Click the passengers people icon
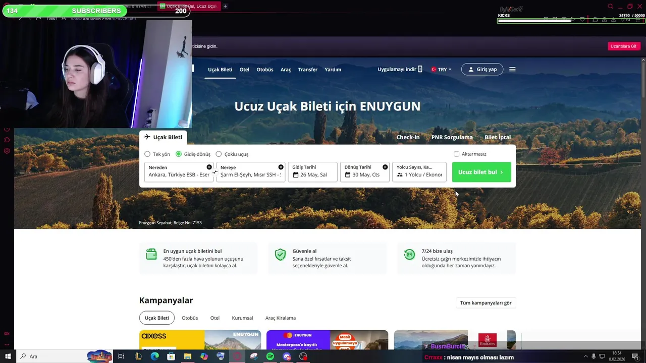Viewport: 646px width, 363px height. click(x=400, y=175)
